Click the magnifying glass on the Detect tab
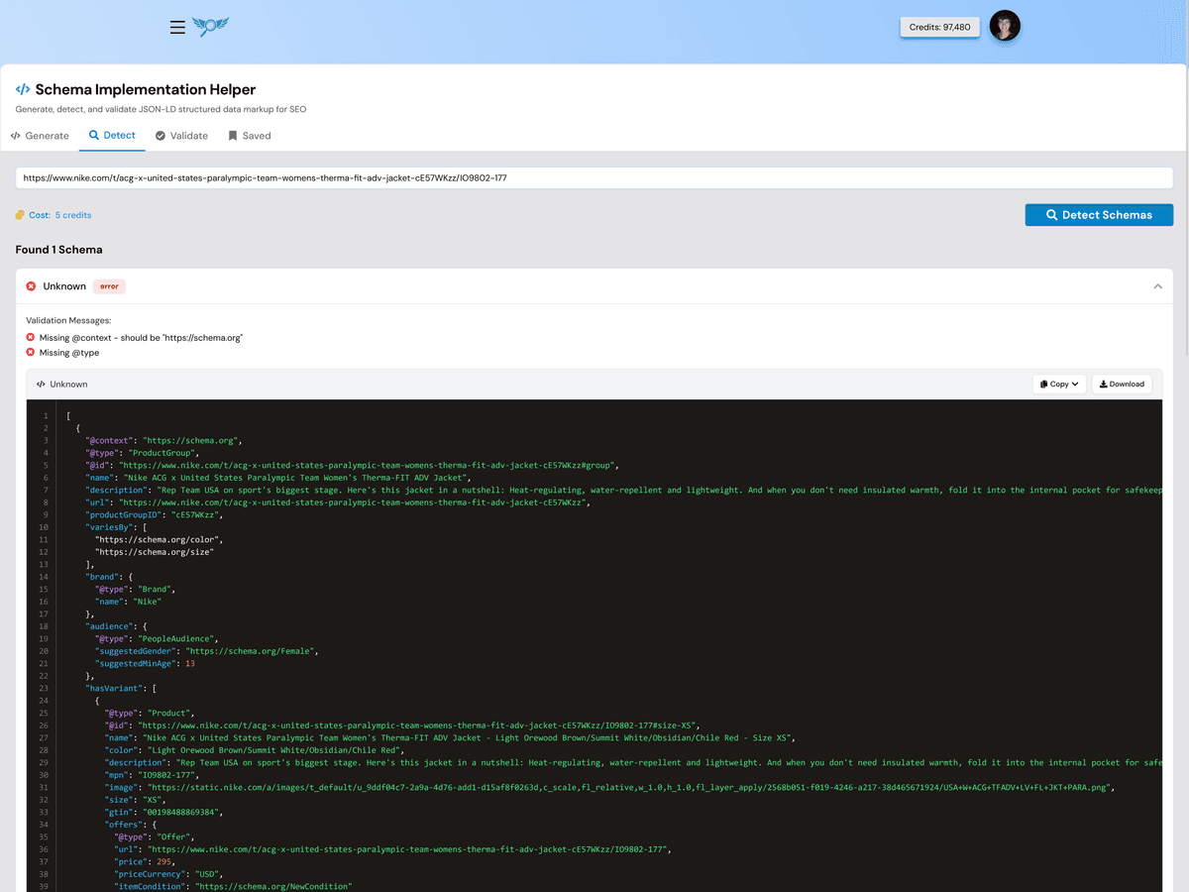The image size is (1189, 892). pyautogui.click(x=93, y=135)
